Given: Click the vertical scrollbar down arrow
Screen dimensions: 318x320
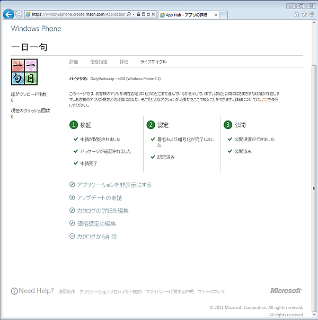Looking at the screenshot, I should click(x=314, y=316).
